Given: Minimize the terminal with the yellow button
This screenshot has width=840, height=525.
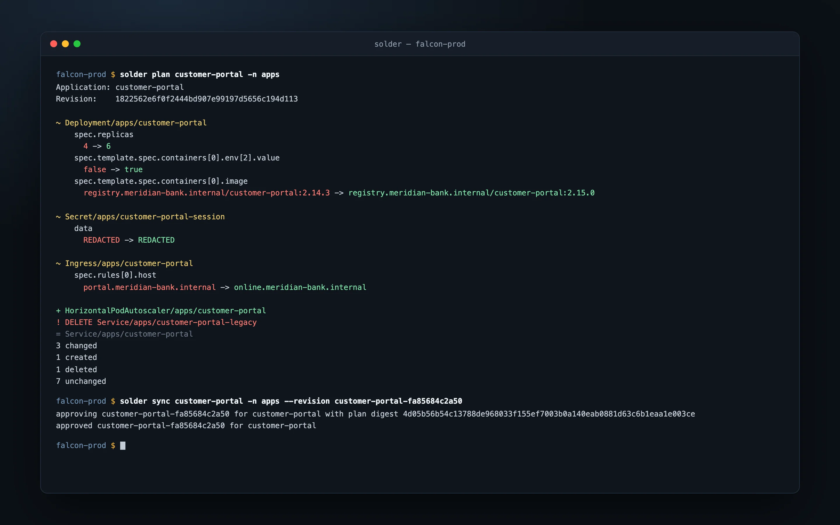Looking at the screenshot, I should [x=65, y=44].
